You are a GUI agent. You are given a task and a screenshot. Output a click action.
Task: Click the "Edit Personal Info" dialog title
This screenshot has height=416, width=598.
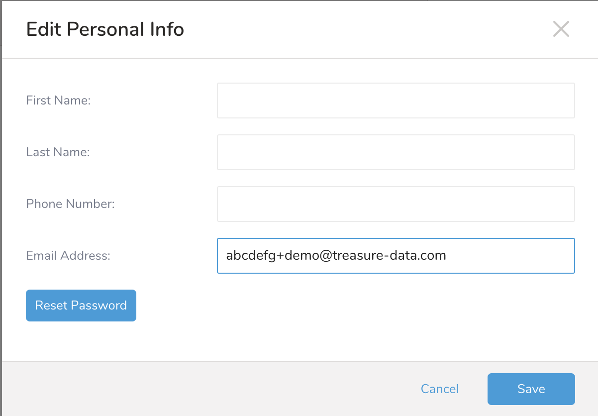[105, 29]
